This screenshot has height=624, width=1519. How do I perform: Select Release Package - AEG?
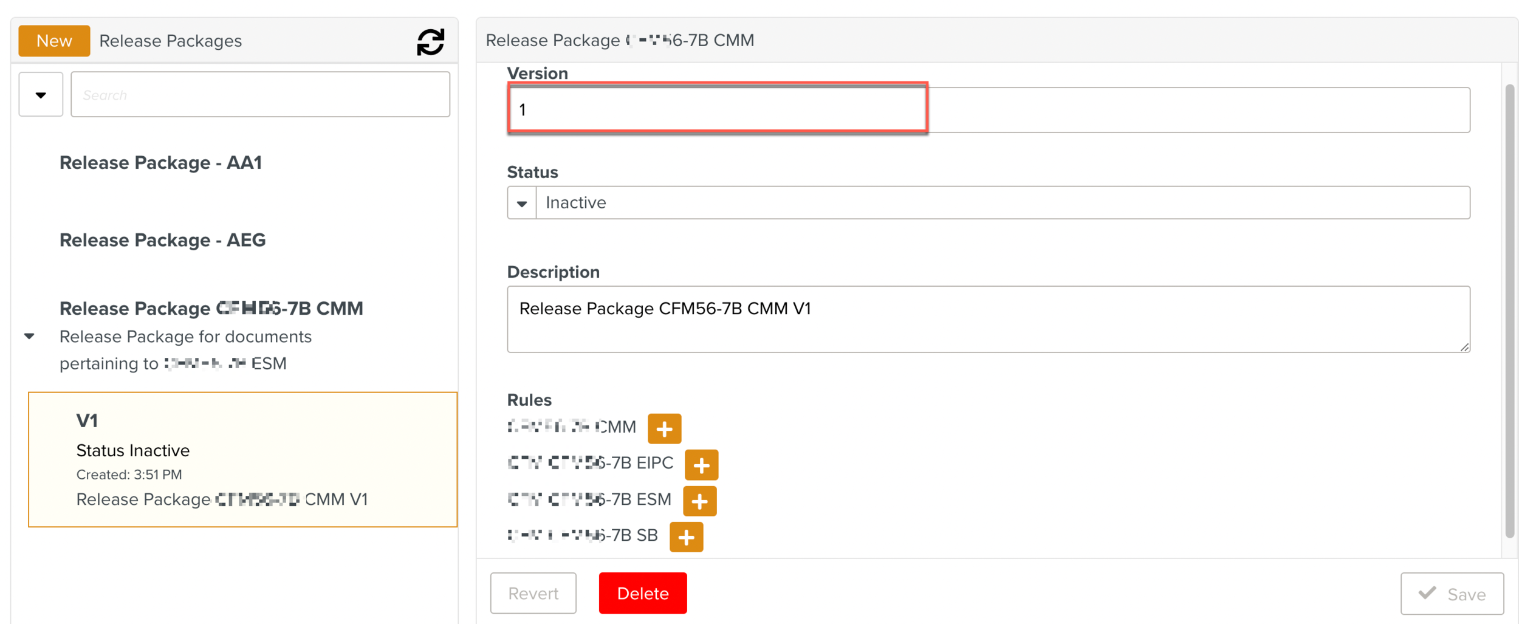162,240
